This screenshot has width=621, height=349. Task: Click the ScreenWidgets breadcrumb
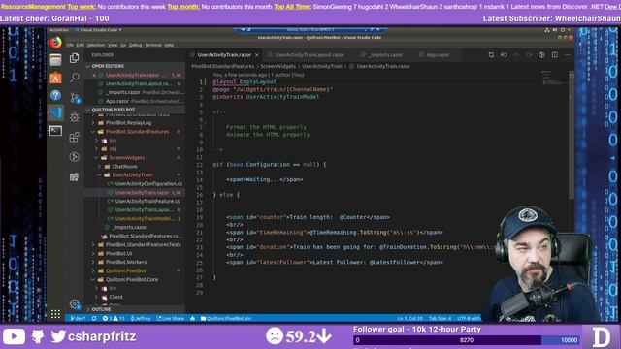[x=278, y=66]
